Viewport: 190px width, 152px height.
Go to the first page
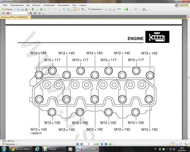click(78, 144)
